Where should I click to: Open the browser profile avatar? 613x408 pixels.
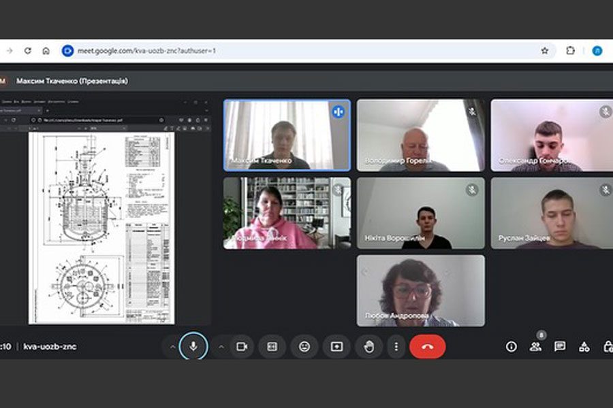(597, 51)
